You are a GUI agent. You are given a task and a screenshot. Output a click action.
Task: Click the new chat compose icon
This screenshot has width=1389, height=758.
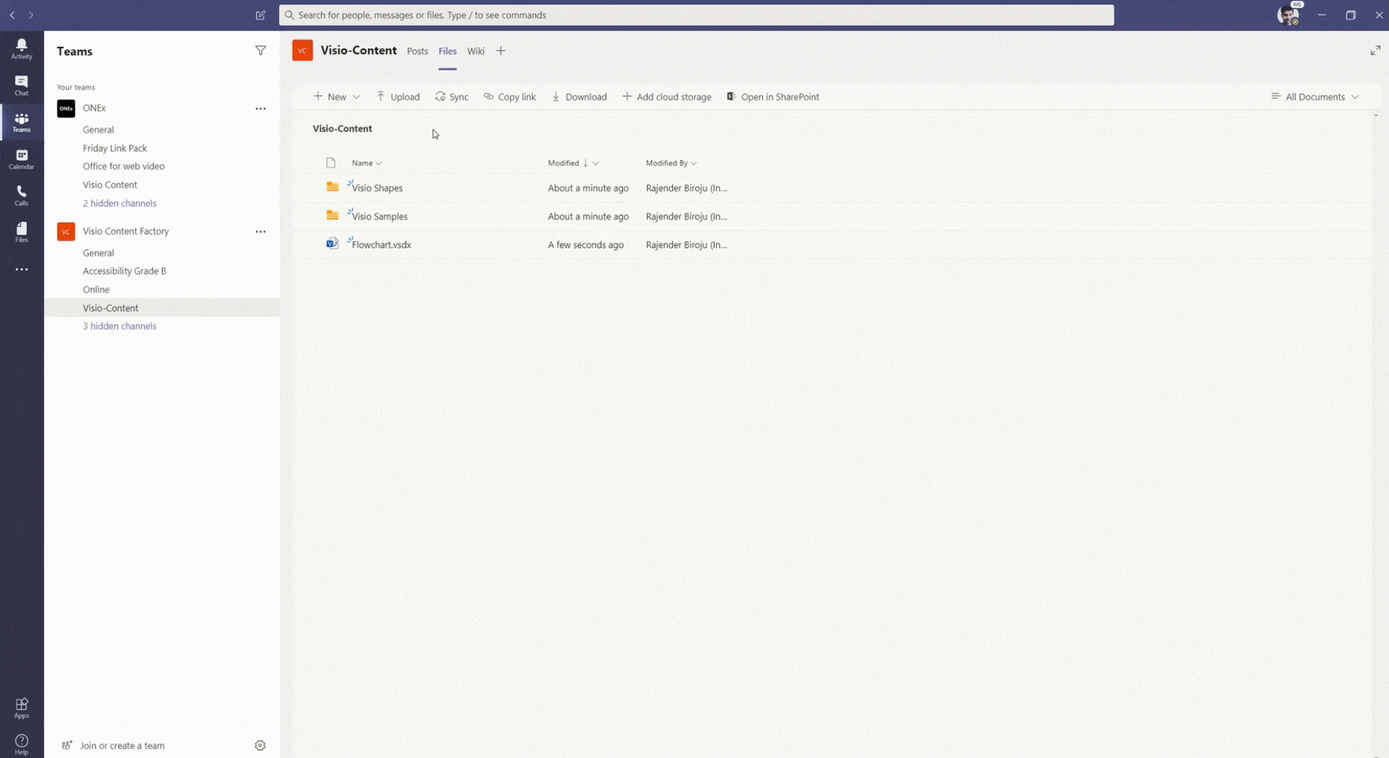[x=260, y=15]
